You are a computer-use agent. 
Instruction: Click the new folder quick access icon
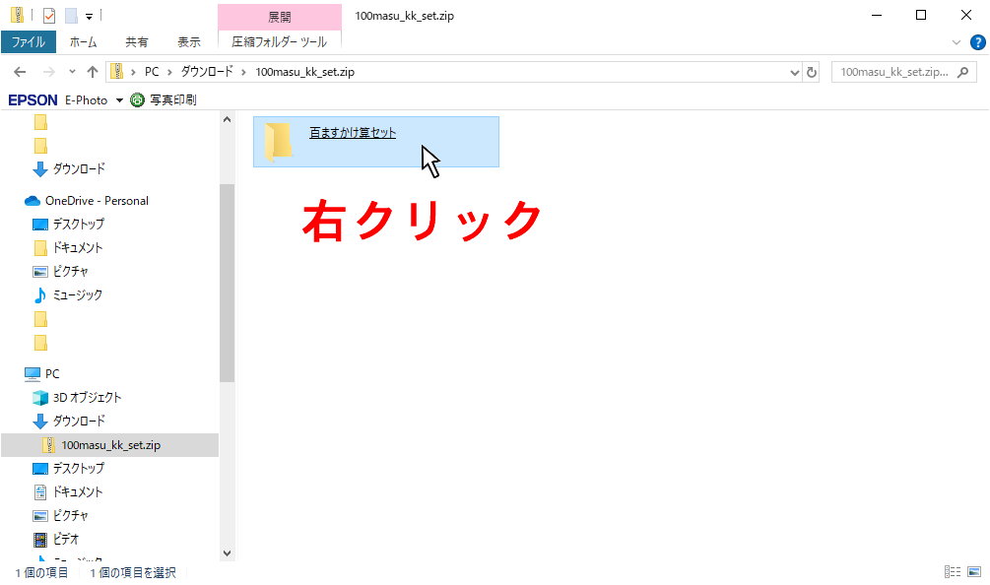[x=71, y=16]
